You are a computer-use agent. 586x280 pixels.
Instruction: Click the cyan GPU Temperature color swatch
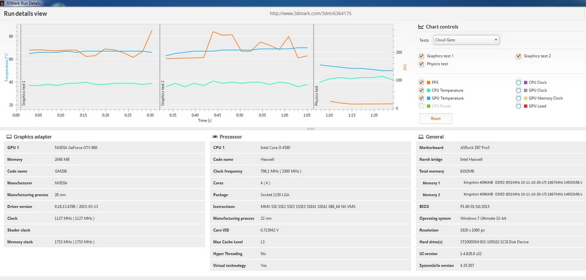click(429, 98)
